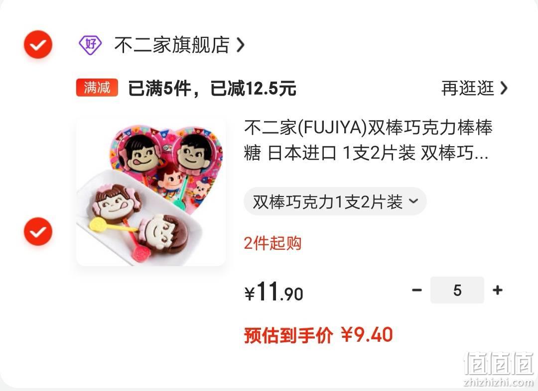Click the quantity field showing 5
This screenshot has height=391, width=538.
457,290
